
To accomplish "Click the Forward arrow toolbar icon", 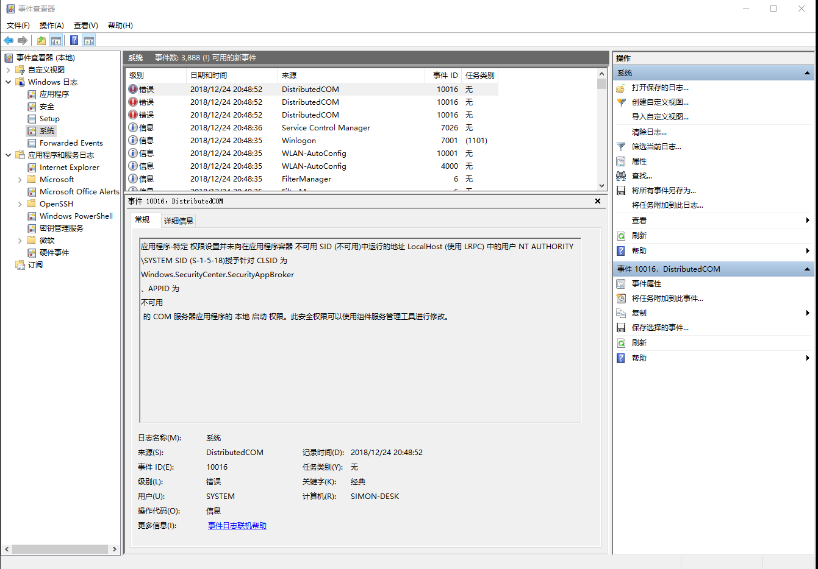I will coord(23,40).
